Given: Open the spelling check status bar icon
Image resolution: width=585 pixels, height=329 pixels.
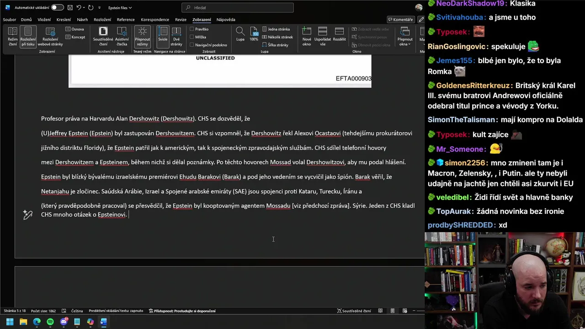Looking at the screenshot, I should 64,311.
